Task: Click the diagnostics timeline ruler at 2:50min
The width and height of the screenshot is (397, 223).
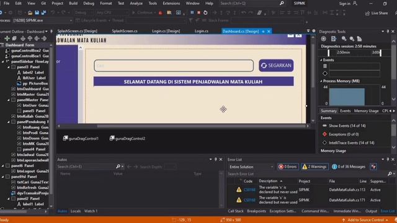Action: pyautogui.click(x=343, y=52)
